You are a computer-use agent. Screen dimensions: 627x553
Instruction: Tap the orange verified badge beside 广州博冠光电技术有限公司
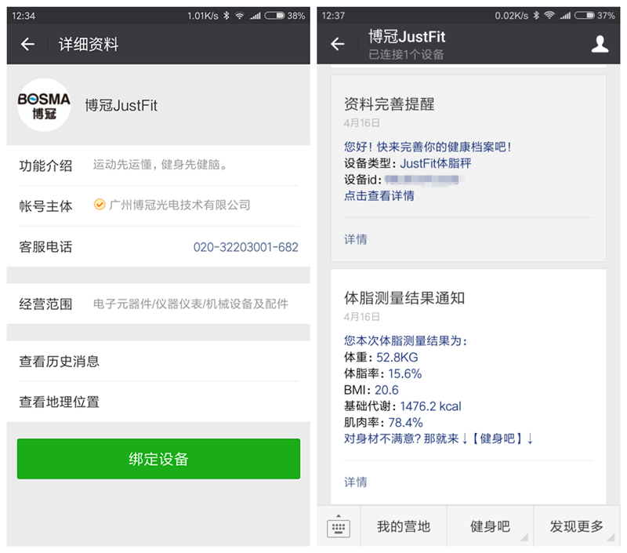click(x=100, y=205)
